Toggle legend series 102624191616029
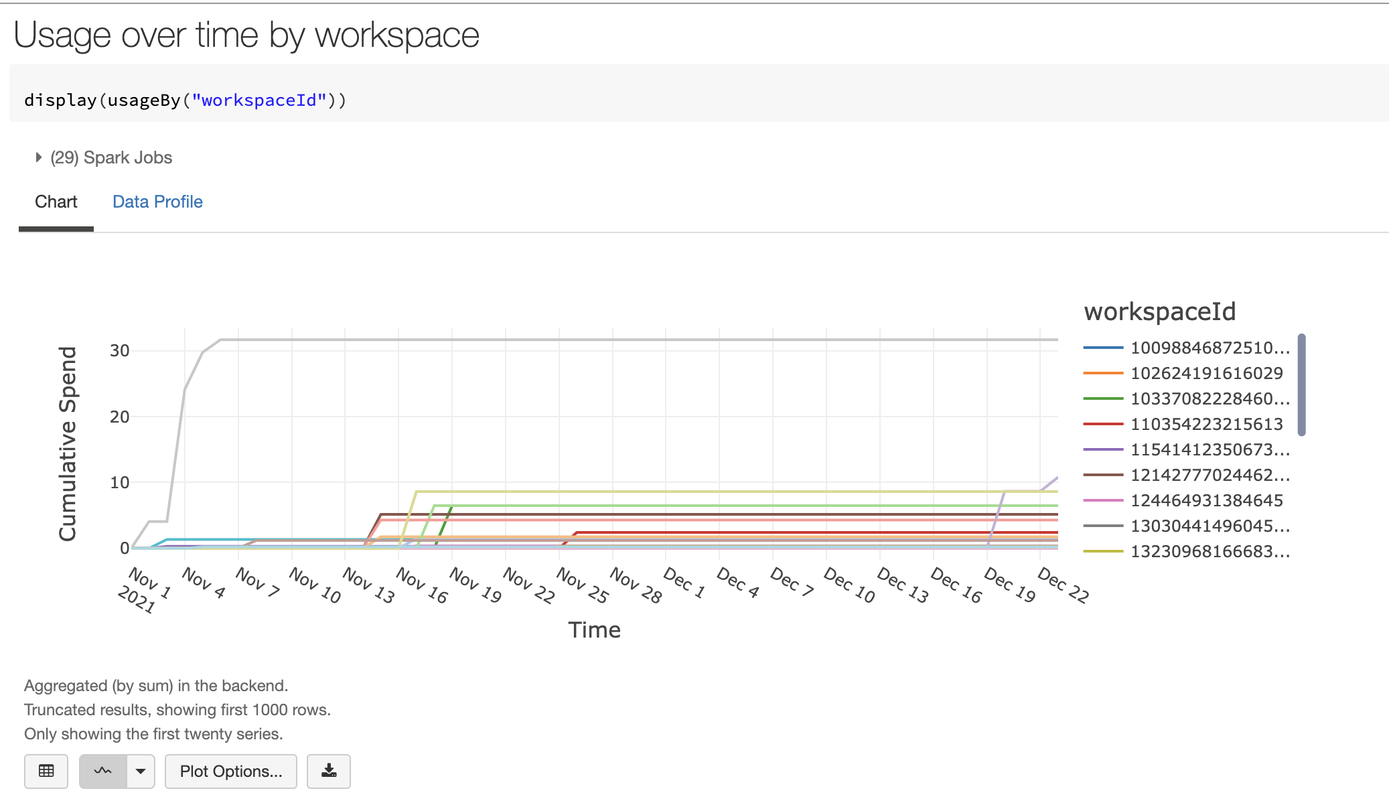 [1206, 373]
